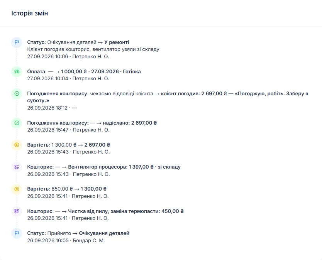Click 'Вартість: 850,00 ₴ → 1 300,00 ₴' text
This screenshot has height=260, width=322.
pos(67,189)
